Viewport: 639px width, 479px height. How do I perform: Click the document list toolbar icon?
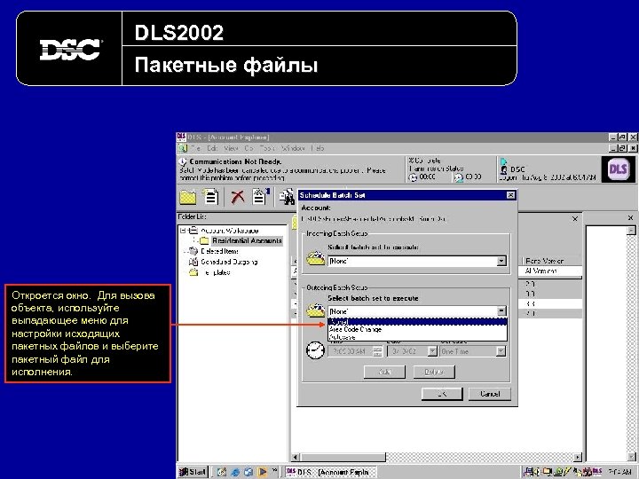tap(210, 197)
